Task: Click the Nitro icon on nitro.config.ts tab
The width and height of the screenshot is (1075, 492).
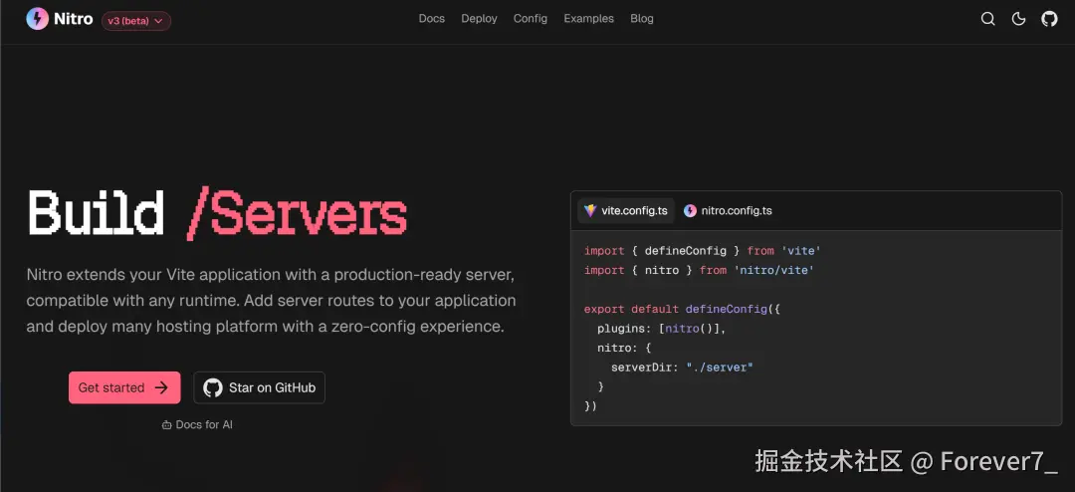Action: [x=691, y=211]
